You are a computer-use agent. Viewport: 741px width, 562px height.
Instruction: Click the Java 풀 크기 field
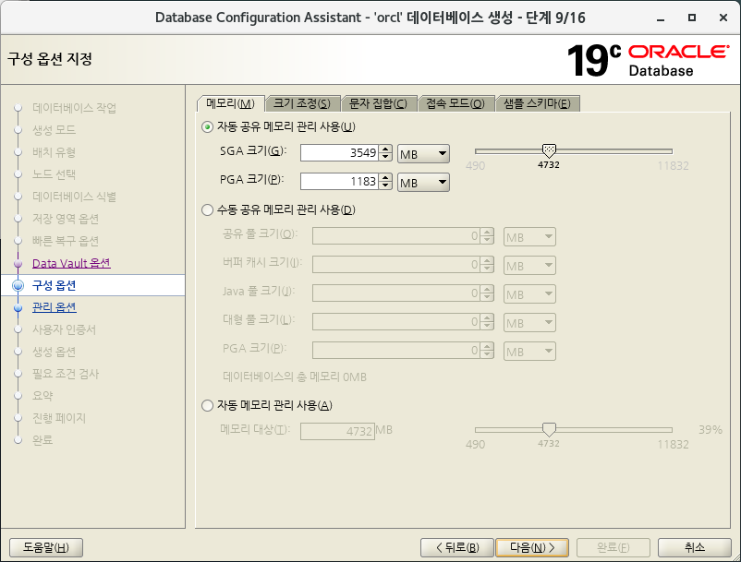tap(396, 293)
